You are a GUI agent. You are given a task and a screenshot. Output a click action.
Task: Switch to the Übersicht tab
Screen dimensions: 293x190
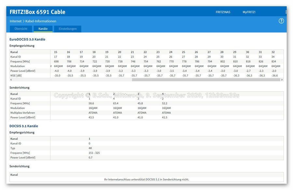21,29
